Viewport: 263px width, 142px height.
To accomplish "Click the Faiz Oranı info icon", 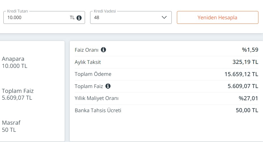I will coord(103,50).
